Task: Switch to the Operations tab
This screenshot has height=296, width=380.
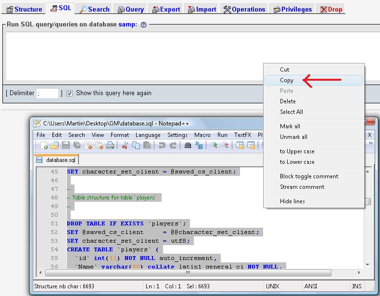Action: [x=244, y=9]
